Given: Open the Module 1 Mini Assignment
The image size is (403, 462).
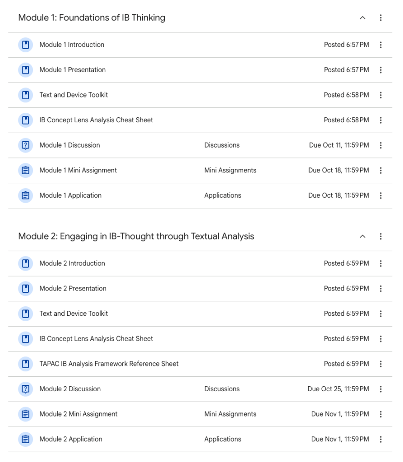Looking at the screenshot, I should (78, 170).
